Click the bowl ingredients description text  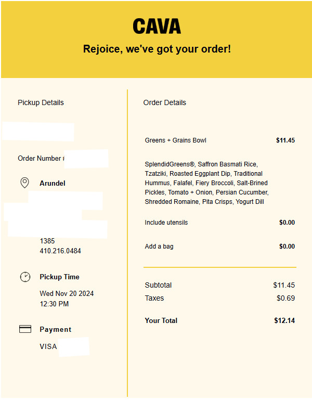pos(206,183)
